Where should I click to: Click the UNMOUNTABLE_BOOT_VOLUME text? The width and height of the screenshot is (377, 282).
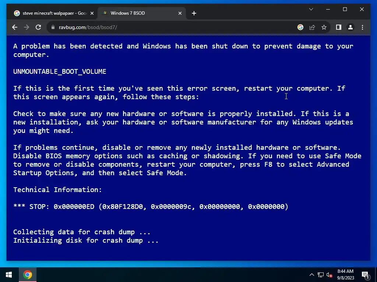(x=60, y=72)
